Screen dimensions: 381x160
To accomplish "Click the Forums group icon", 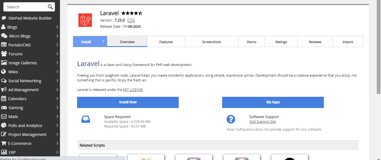I will click(4, 54).
